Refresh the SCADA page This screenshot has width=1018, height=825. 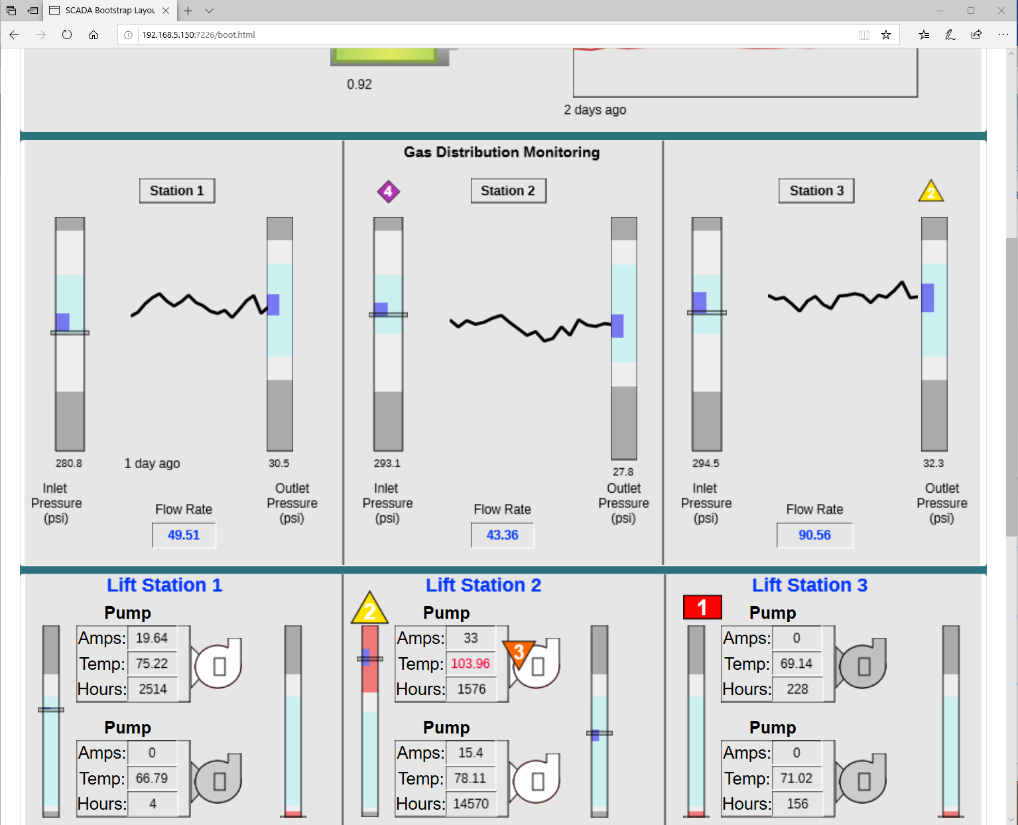[67, 34]
